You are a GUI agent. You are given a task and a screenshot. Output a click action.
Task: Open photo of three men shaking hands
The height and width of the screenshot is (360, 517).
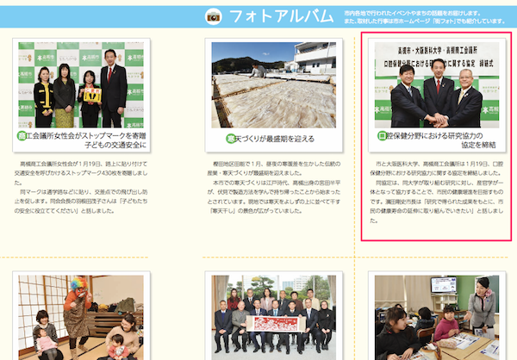[x=437, y=84]
